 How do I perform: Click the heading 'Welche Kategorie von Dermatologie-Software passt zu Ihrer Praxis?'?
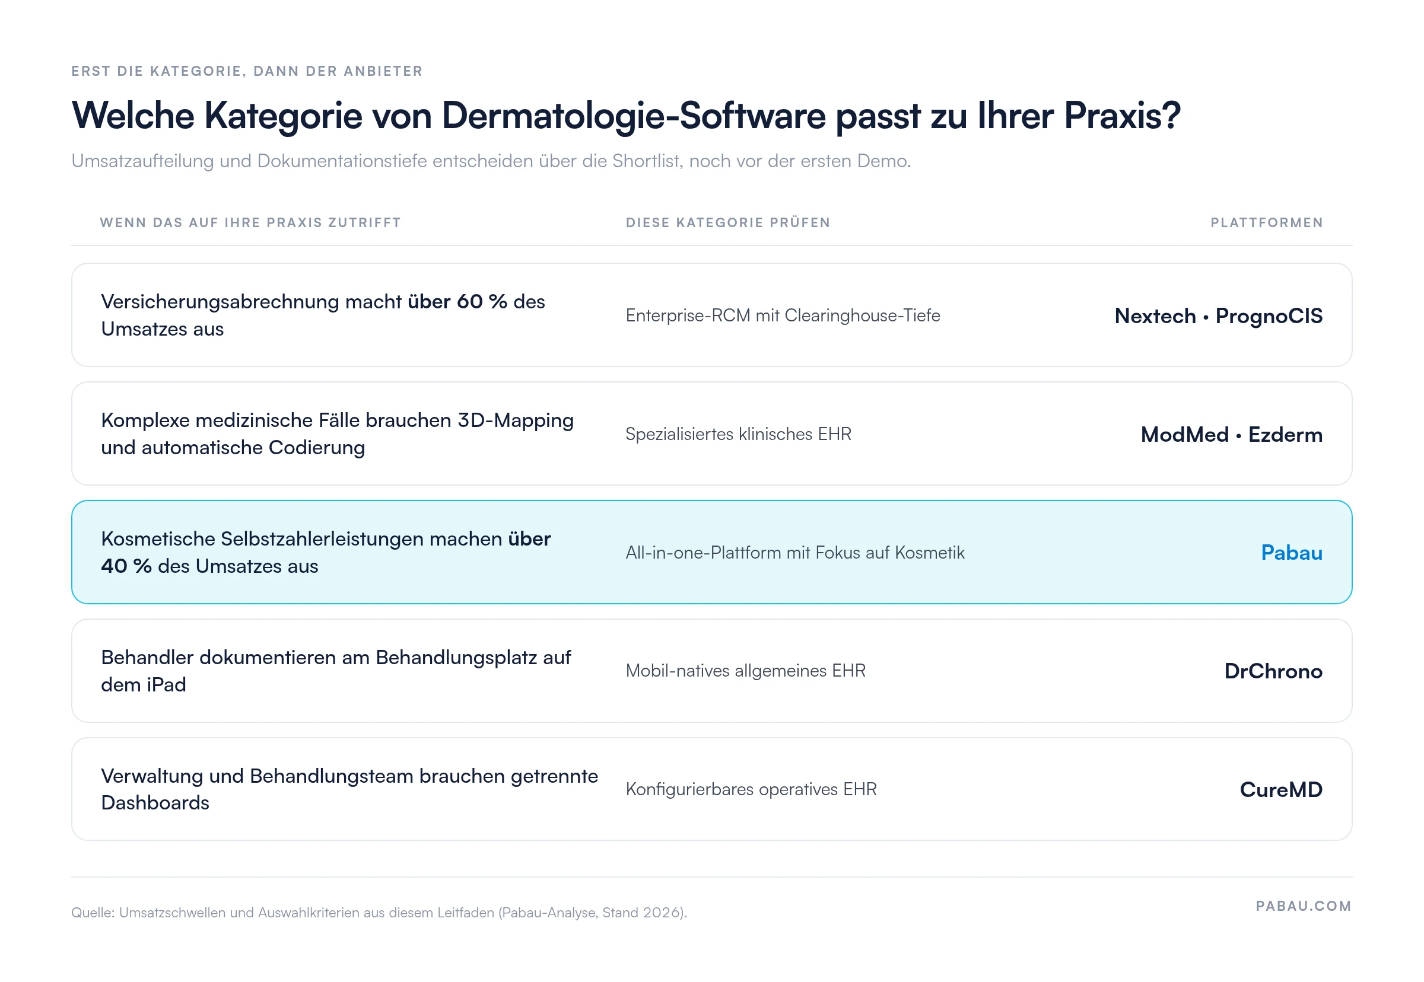tap(625, 115)
